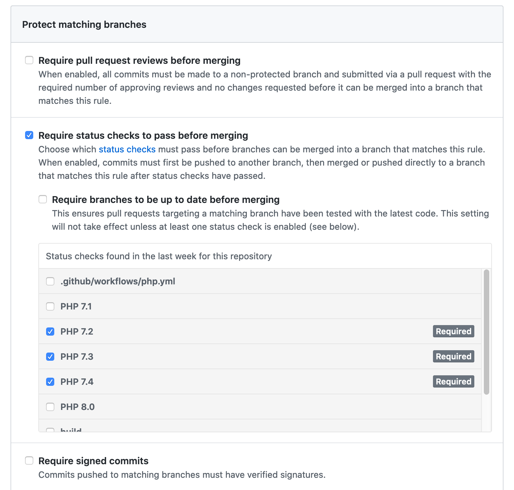Click the Required badge beside PHP 7.2

point(453,332)
